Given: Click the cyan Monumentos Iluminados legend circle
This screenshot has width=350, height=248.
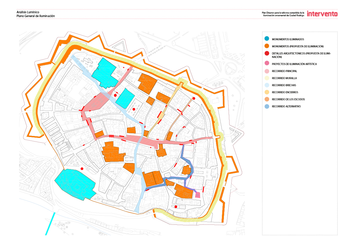Looking at the screenshot, I should (x=267, y=39).
